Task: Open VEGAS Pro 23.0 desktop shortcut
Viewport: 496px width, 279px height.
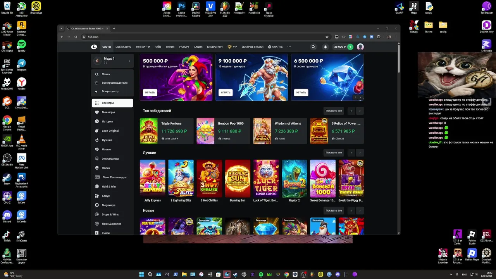Action: (x=210, y=9)
